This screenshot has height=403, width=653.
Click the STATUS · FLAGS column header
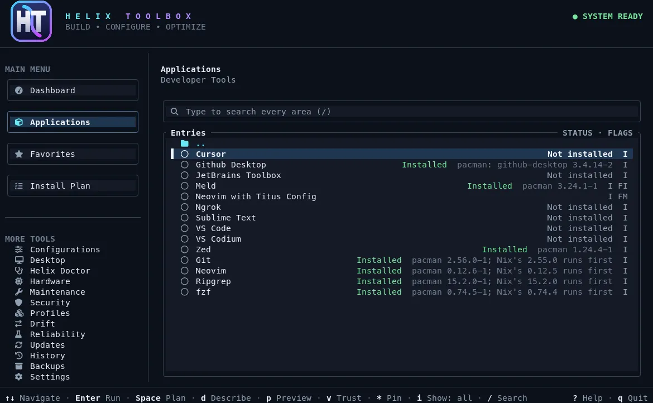597,133
